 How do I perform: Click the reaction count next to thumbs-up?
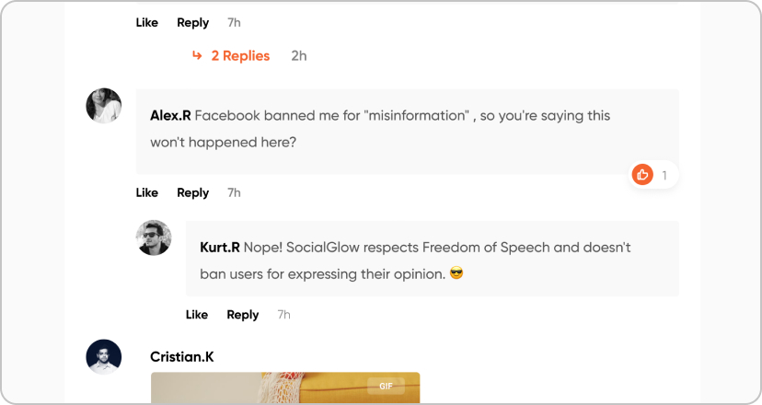(664, 175)
